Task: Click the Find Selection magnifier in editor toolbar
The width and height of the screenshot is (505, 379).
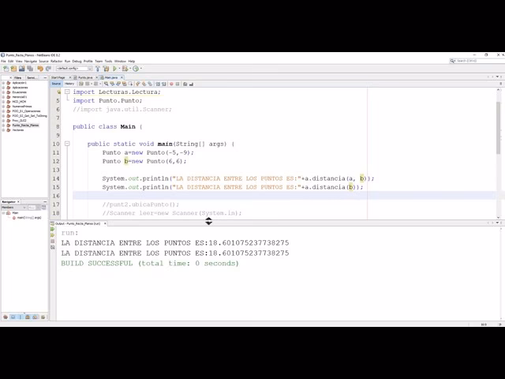Action: (x=106, y=84)
